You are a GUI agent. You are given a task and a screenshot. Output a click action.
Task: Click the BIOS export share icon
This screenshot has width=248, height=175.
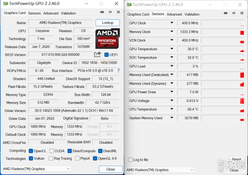97,55
